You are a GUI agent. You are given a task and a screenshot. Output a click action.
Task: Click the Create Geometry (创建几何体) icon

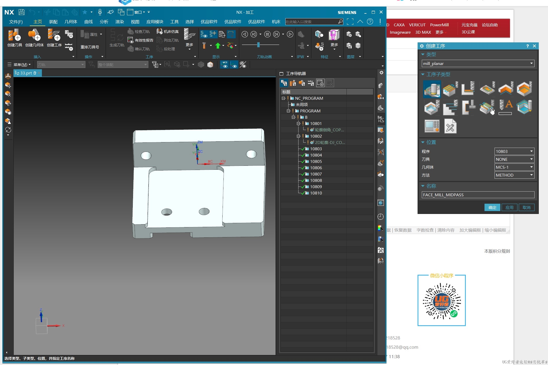point(34,38)
